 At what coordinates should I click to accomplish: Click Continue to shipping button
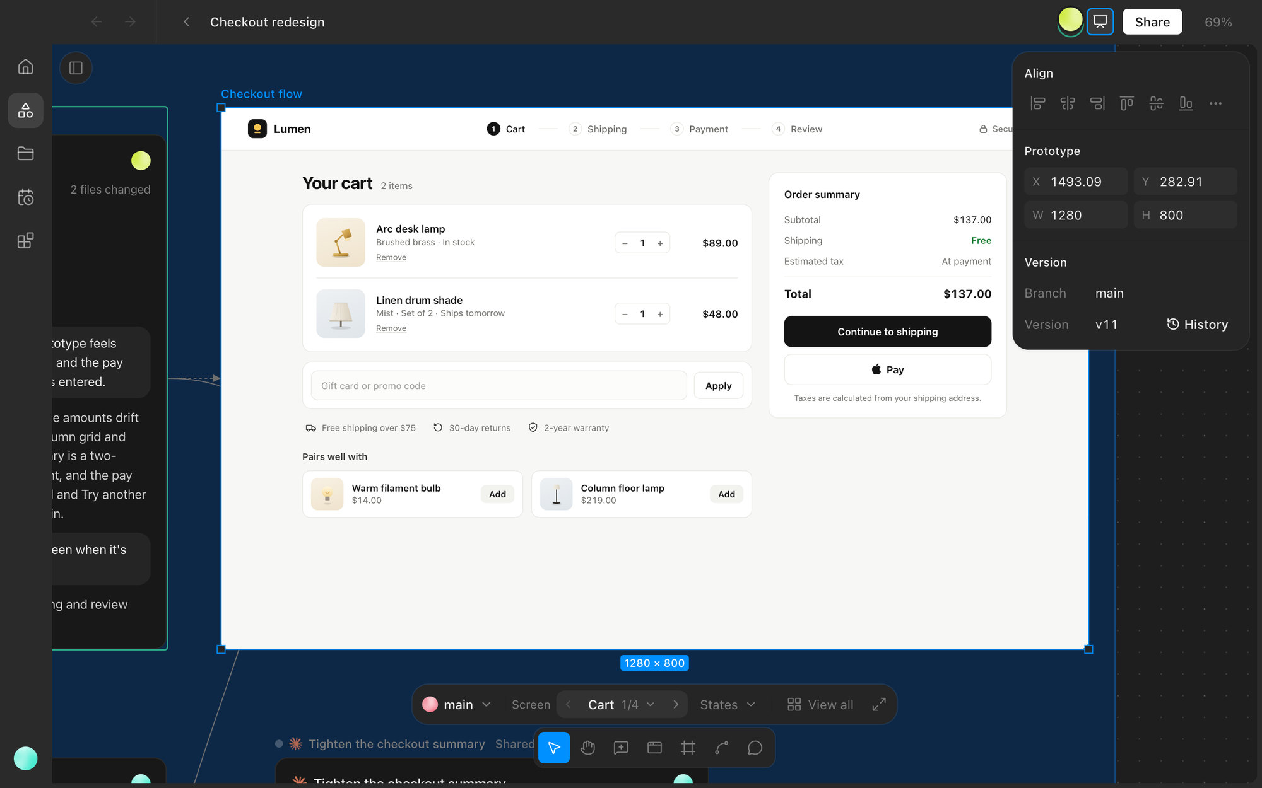887,332
